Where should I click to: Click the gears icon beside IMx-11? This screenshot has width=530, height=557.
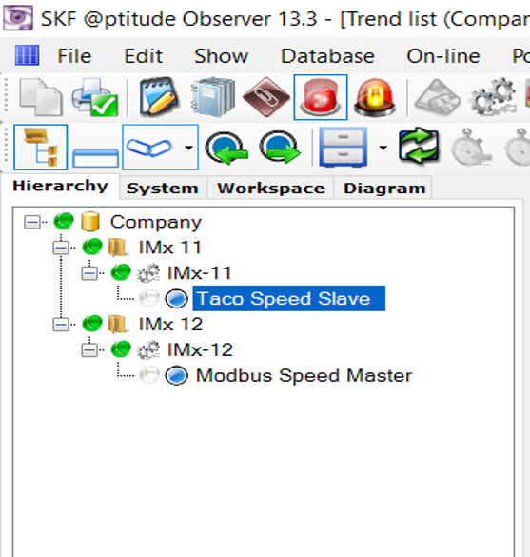tap(148, 273)
